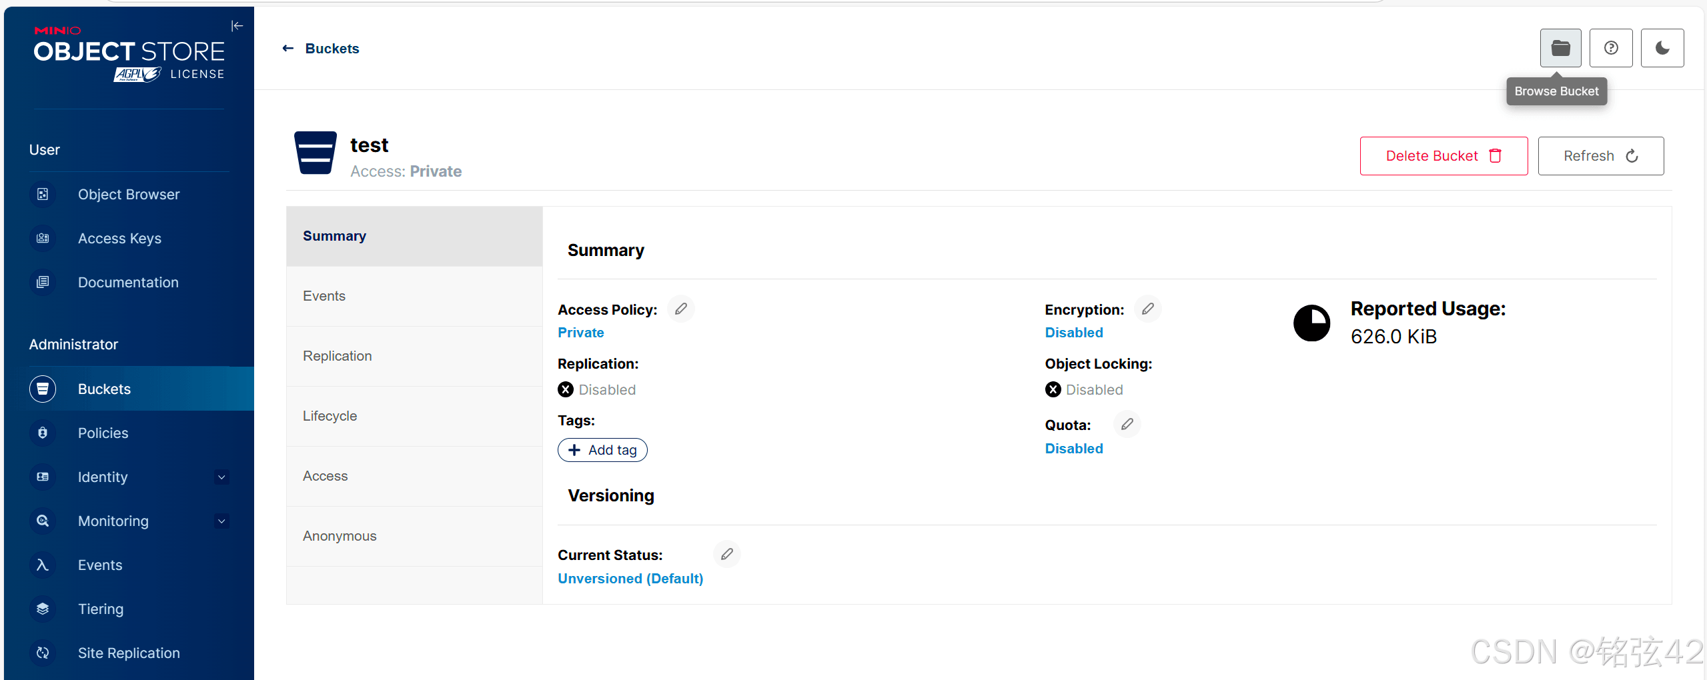This screenshot has height=680, width=1707.
Task: Click the Reported Usage pie chart
Action: 1311,323
